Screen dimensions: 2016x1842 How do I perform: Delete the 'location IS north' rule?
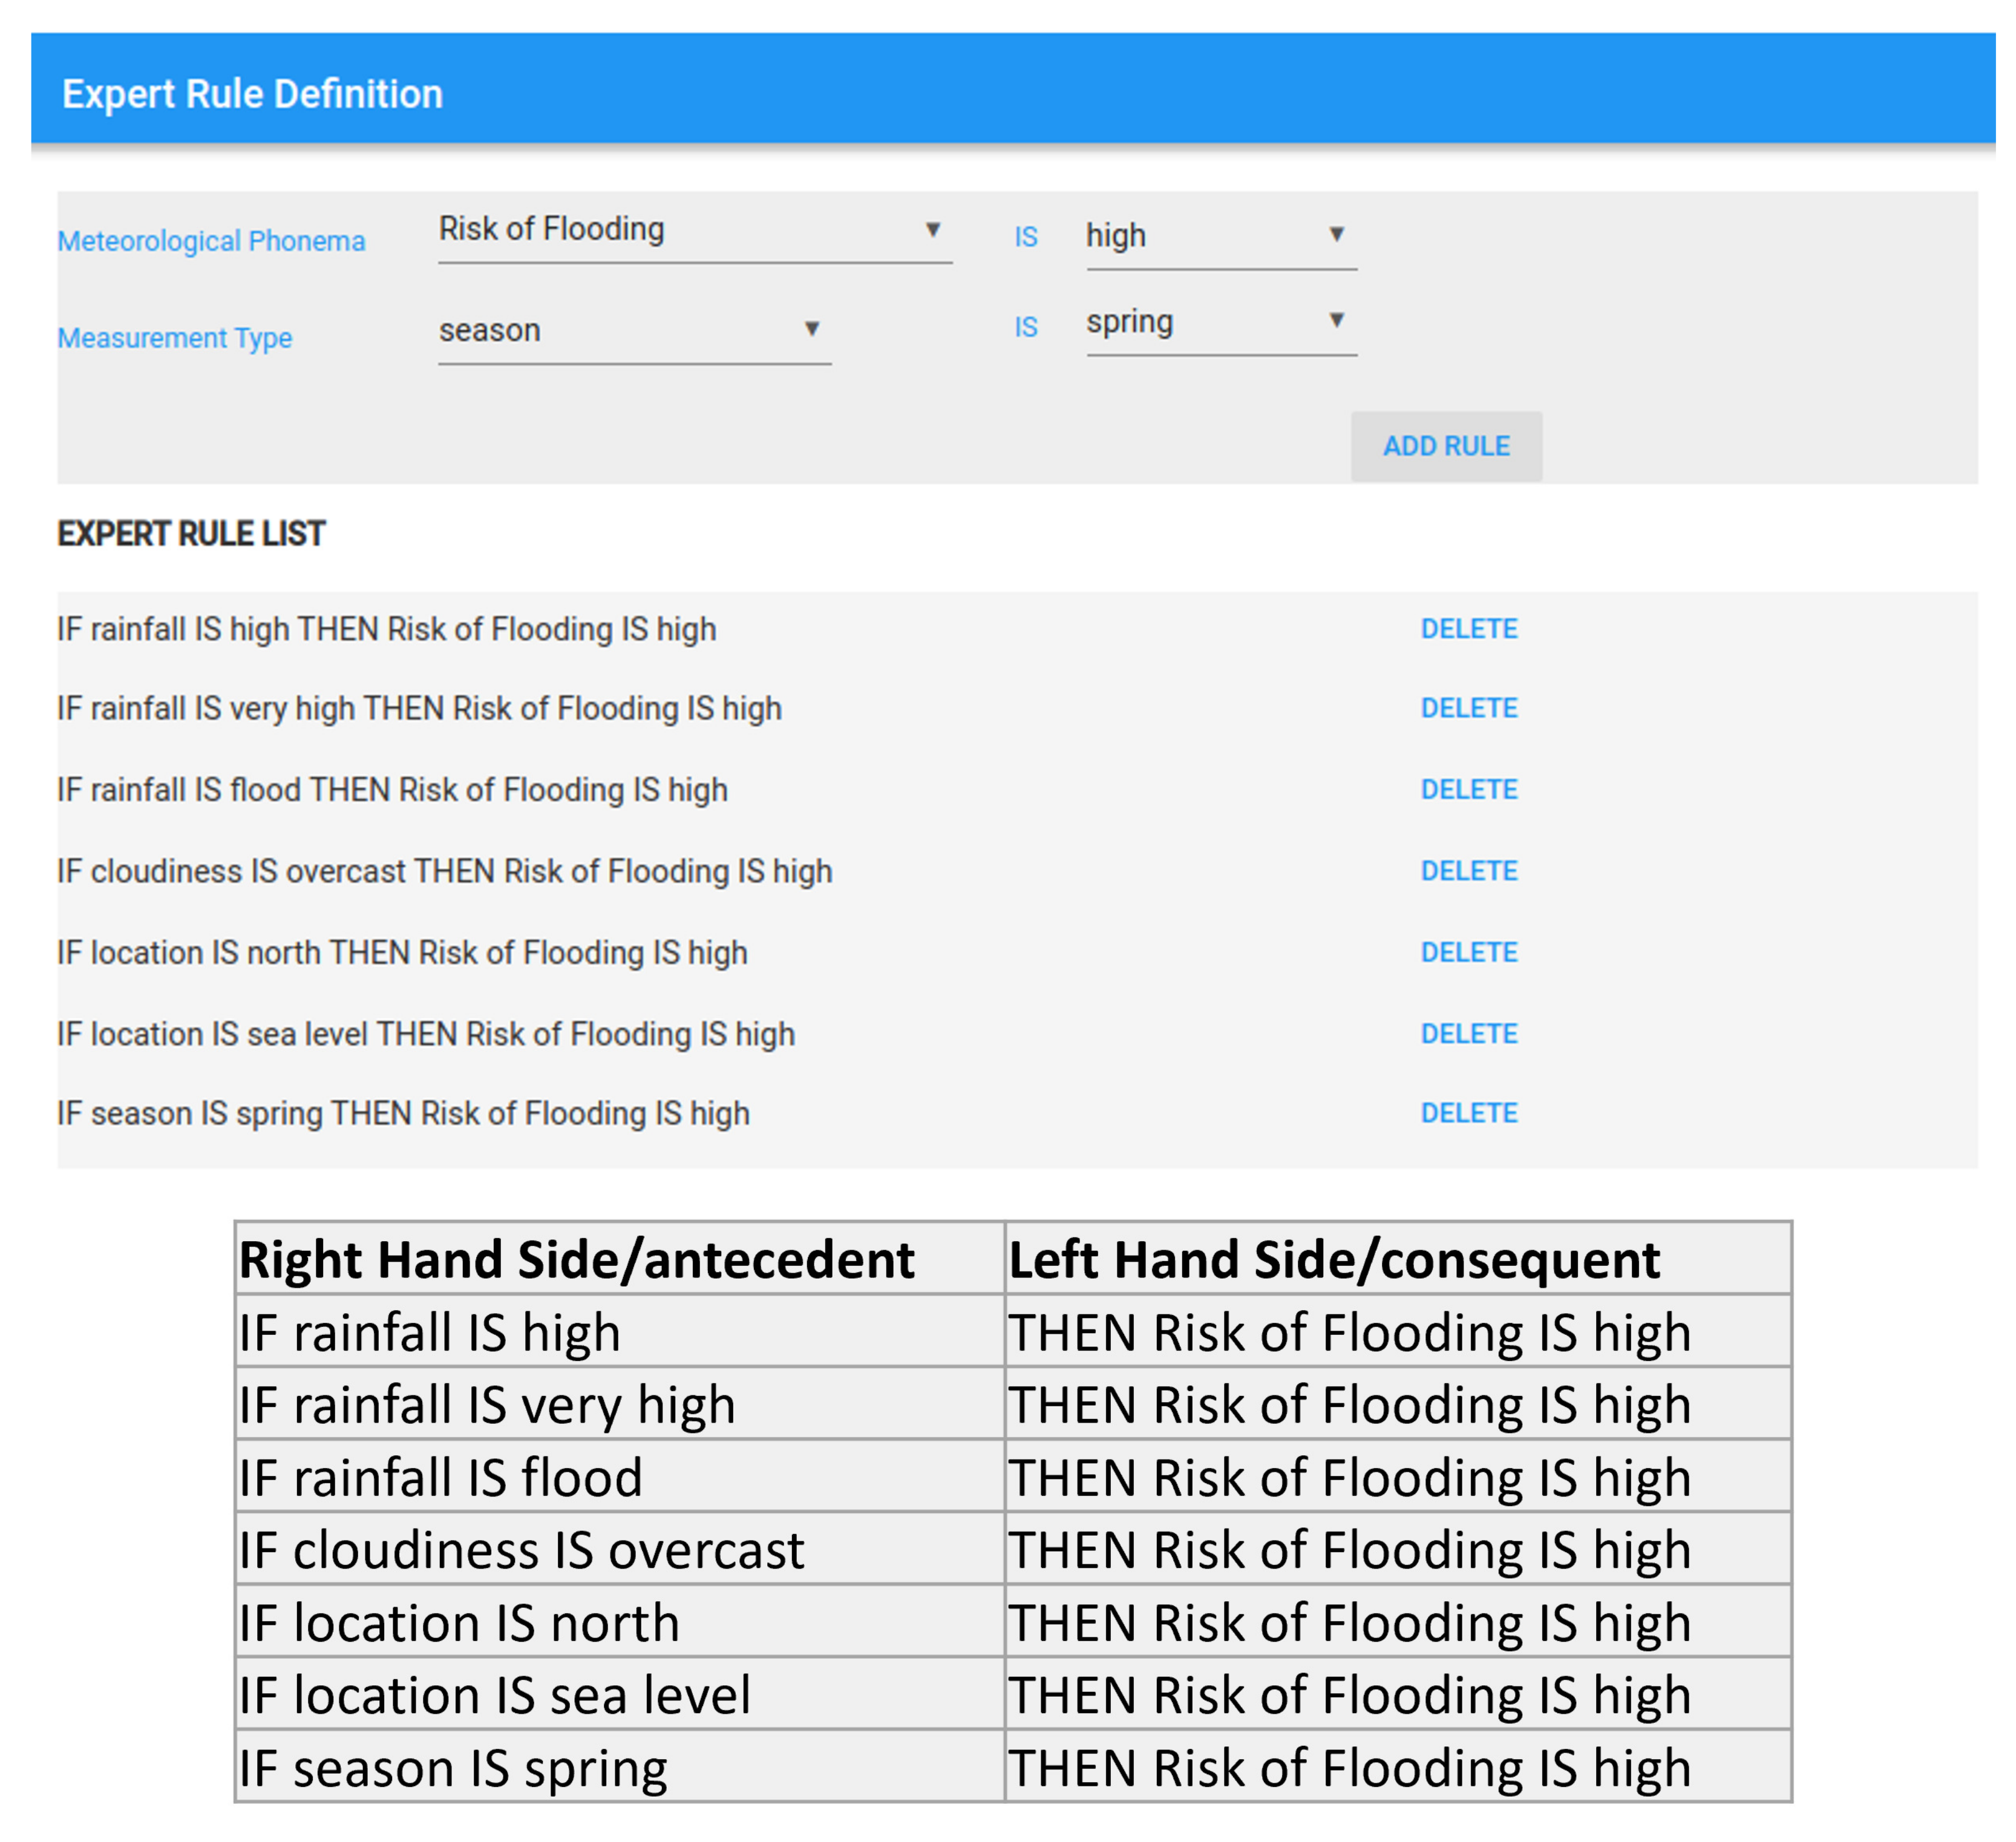1468,952
